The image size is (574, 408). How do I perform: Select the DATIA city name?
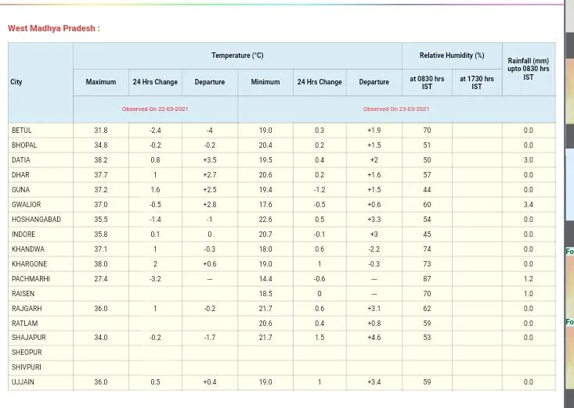click(x=21, y=160)
